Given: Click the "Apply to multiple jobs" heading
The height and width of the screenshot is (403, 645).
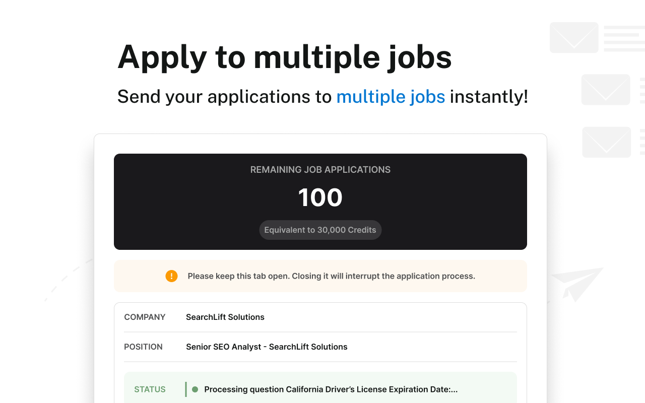Looking at the screenshot, I should pyautogui.click(x=285, y=56).
